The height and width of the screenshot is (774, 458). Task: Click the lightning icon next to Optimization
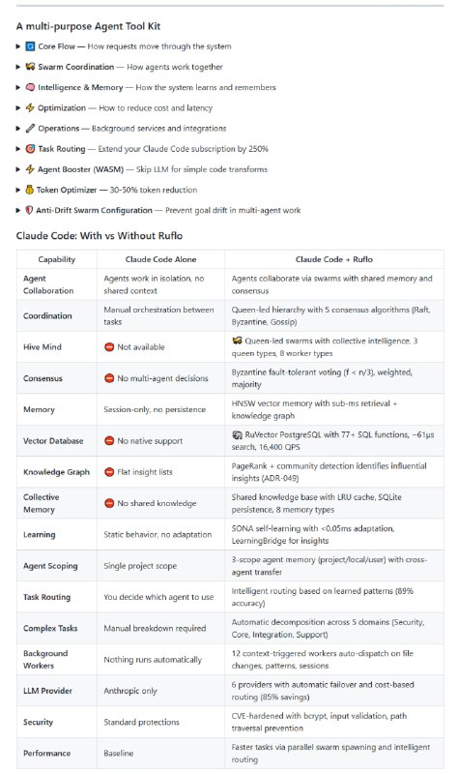(x=30, y=107)
